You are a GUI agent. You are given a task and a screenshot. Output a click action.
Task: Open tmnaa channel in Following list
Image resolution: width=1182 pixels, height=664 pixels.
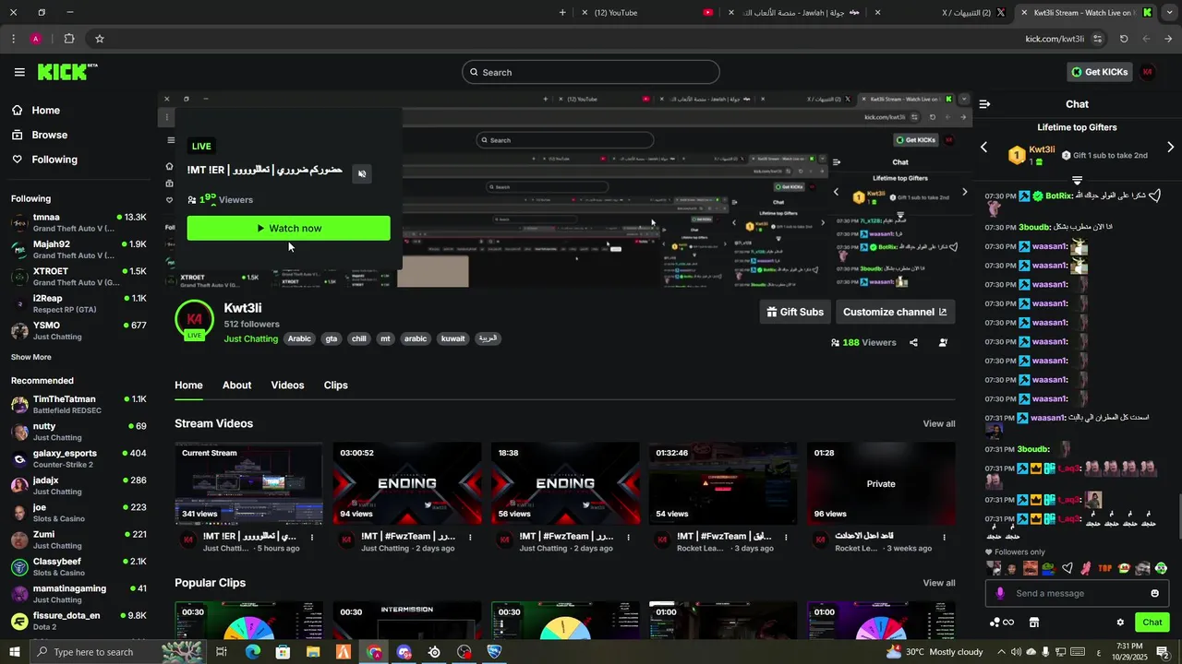click(78, 222)
